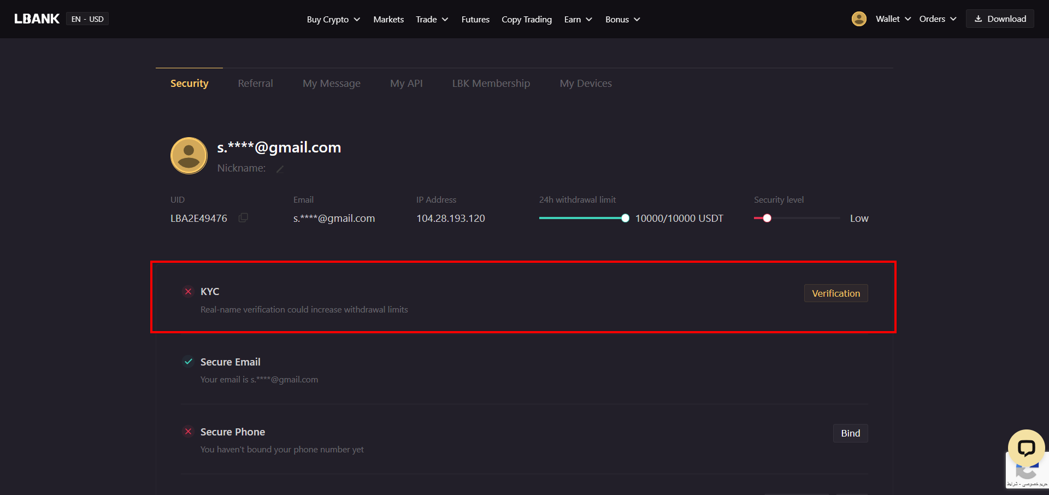Expand the Buy Crypto menu
This screenshot has width=1049, height=495.
coord(333,19)
